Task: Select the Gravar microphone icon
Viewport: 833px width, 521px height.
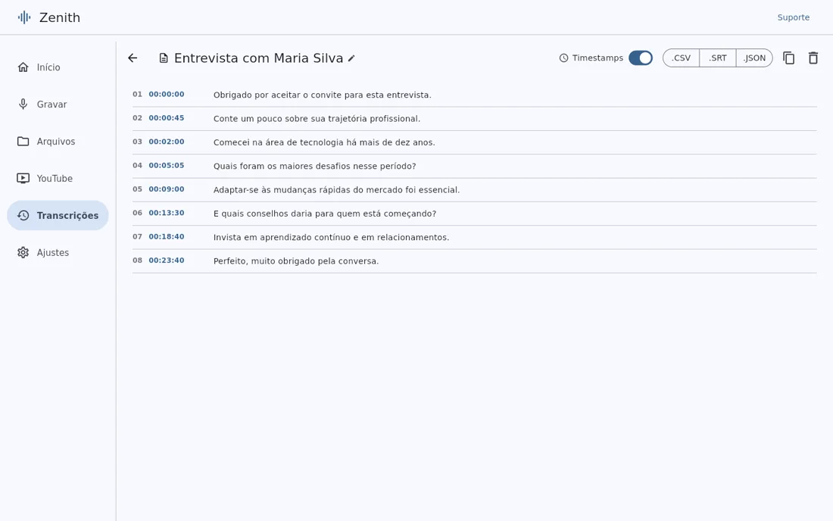Action: point(23,104)
